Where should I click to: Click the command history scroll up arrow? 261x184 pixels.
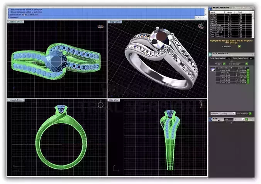pyautogui.click(x=206, y=10)
